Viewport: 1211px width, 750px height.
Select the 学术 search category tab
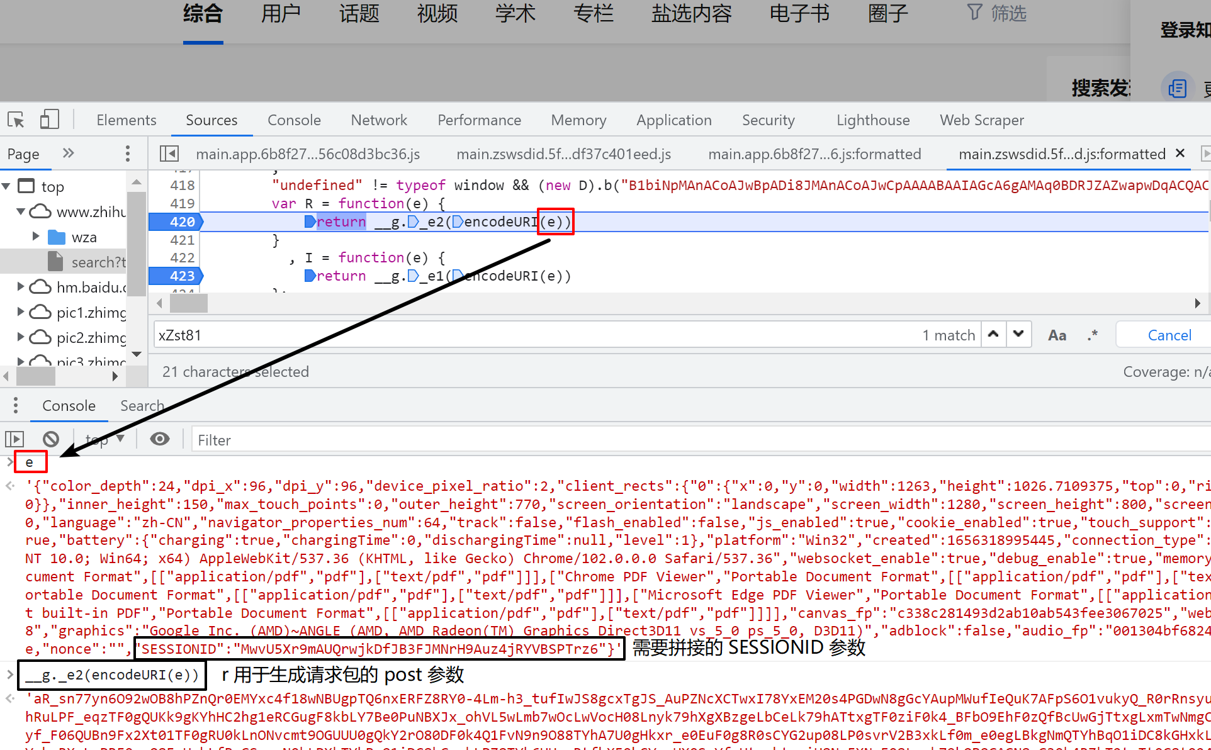[x=515, y=13]
